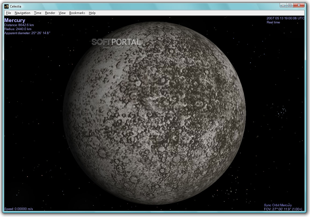
Task: Click the Celestia window title text
Action: (x=15, y=6)
